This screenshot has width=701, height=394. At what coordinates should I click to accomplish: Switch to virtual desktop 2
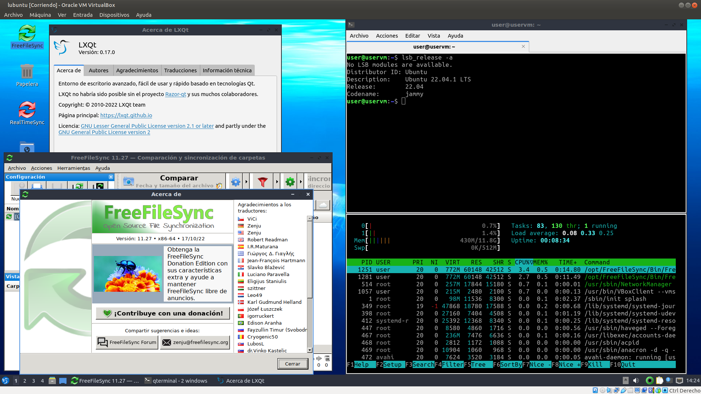[x=24, y=380]
